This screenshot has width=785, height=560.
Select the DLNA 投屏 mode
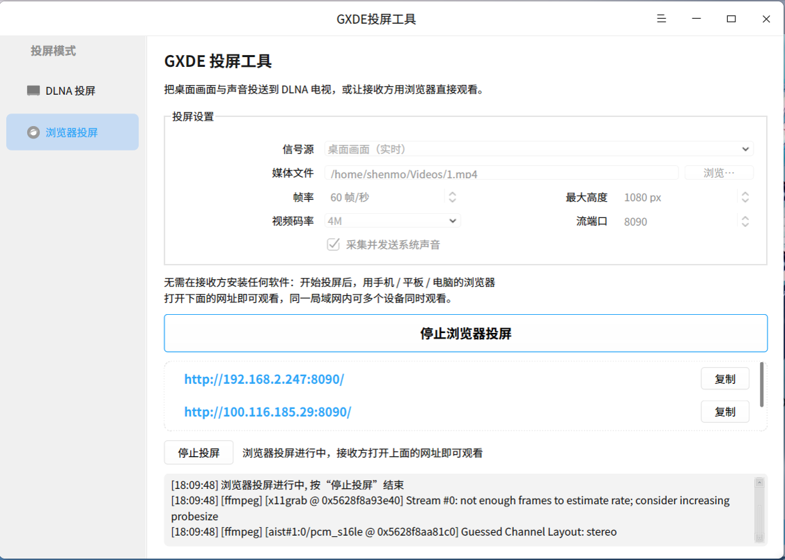click(x=72, y=91)
